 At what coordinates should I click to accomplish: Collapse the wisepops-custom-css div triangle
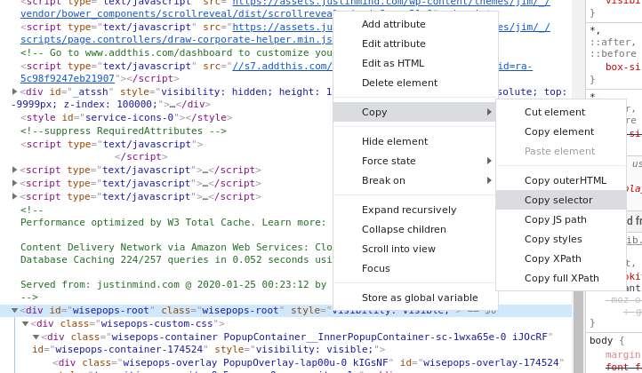(x=26, y=323)
